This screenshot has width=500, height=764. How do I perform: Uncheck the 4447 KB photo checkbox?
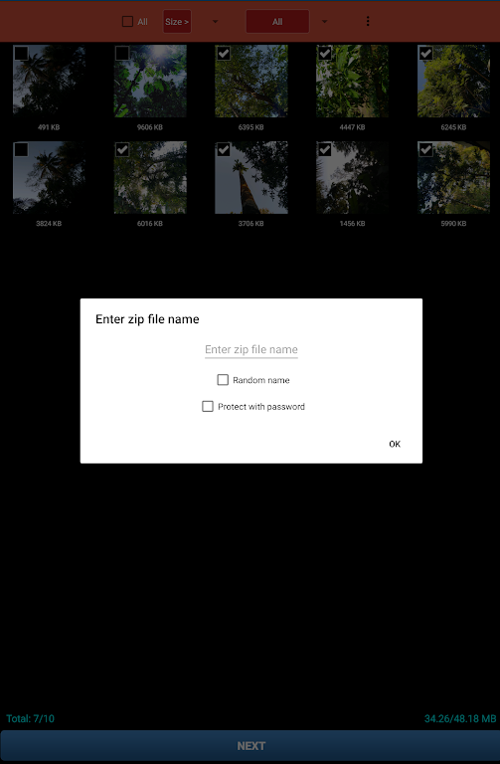[325, 53]
